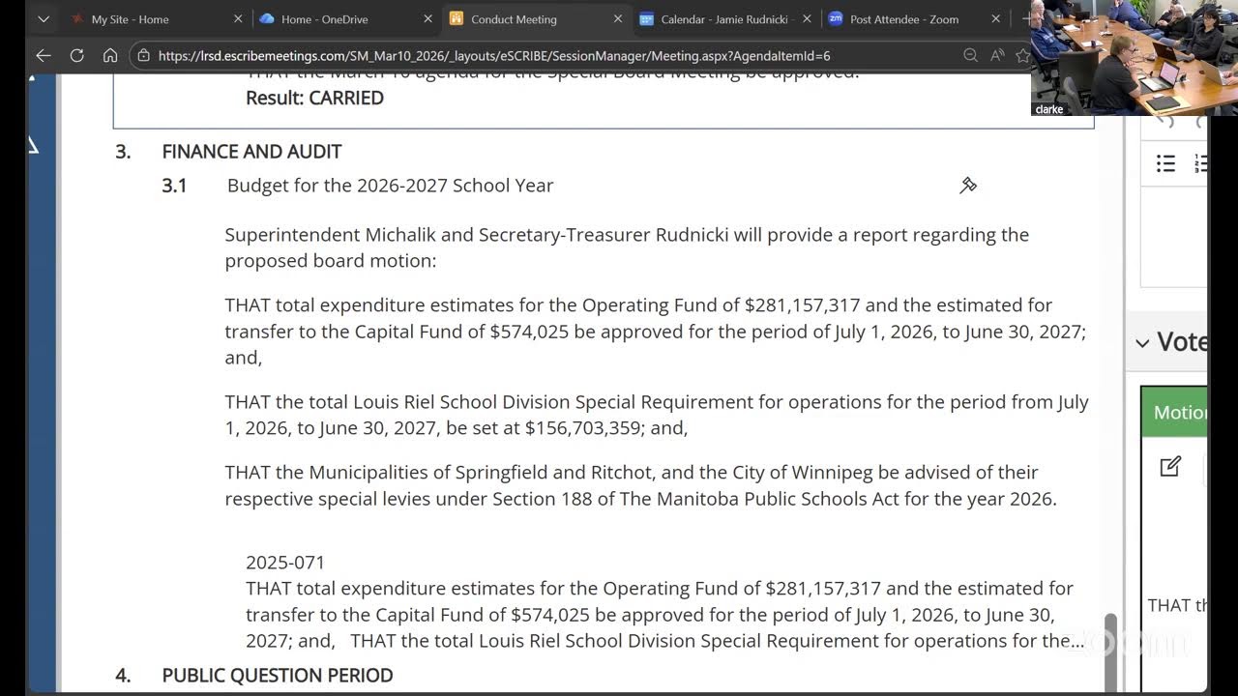Select agenda heading PUBLIC QUESTION PERIOD
Screen dimensions: 1238x696
[x=278, y=676]
